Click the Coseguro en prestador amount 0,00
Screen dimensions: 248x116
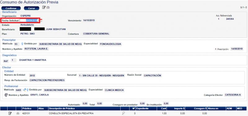point(143,104)
